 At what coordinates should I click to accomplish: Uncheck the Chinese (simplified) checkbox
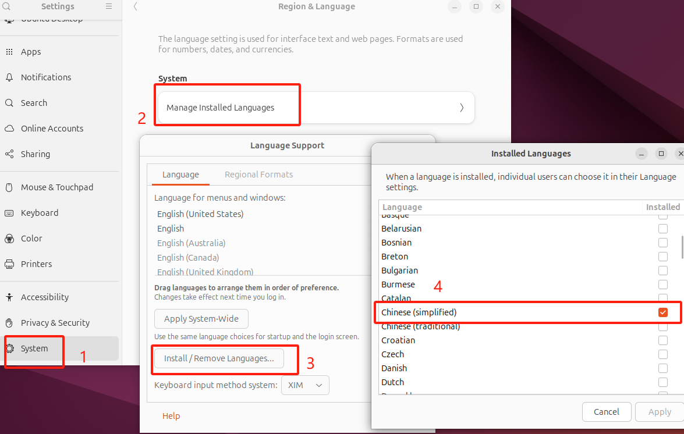662,312
